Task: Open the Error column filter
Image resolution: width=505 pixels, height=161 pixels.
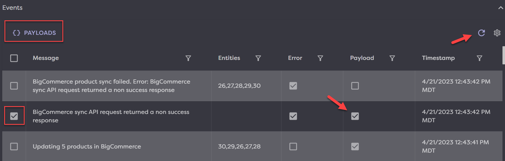Action: tap(320, 58)
